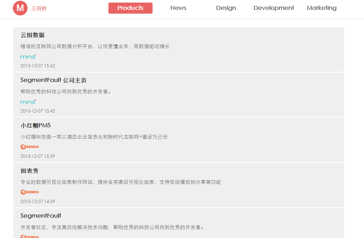Click the DEMO8 logo under 小红帽PMS
This screenshot has width=364, height=238.
(30, 147)
